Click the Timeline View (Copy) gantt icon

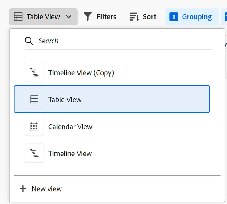pyautogui.click(x=34, y=73)
